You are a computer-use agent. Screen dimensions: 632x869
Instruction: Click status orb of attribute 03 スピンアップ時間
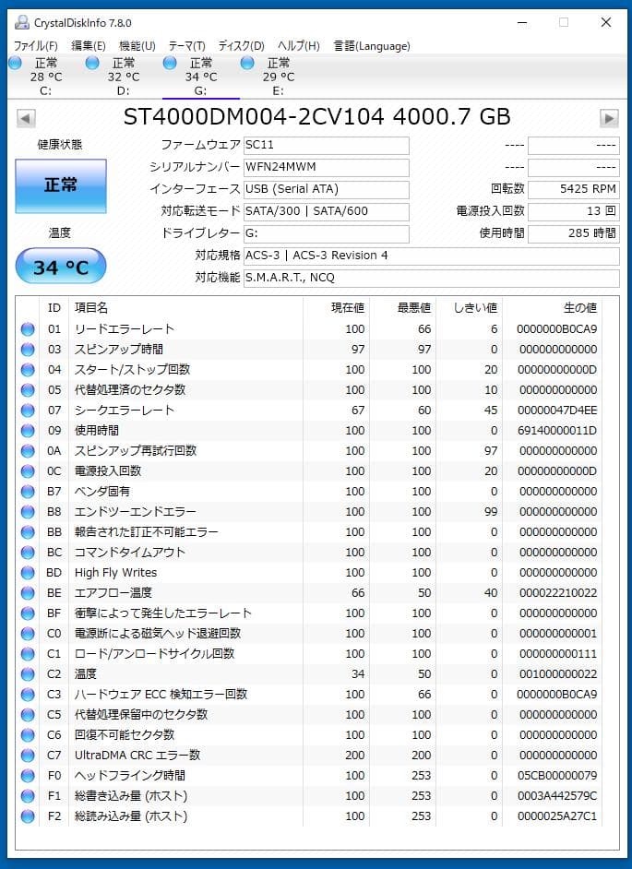(28, 350)
